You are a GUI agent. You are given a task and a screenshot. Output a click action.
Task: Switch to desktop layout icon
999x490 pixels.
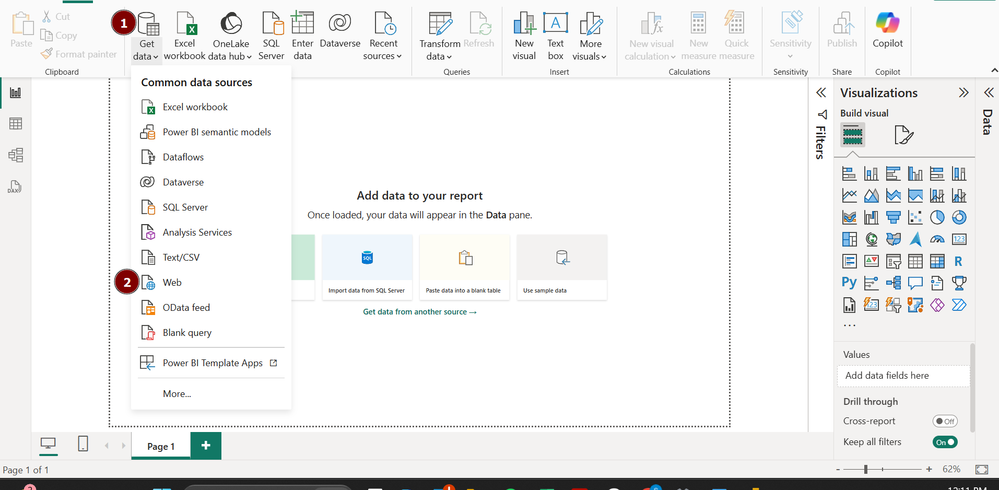coord(48,444)
